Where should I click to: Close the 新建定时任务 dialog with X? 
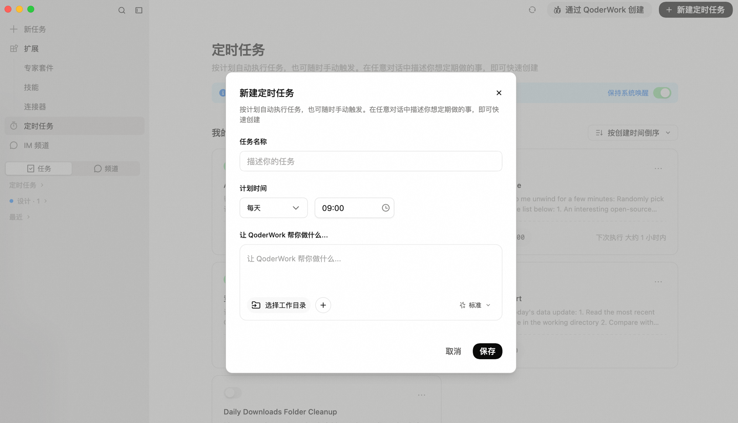point(499,93)
